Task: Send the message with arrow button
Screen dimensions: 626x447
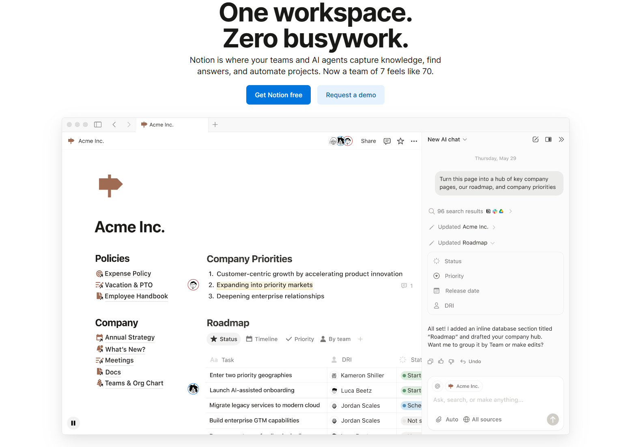Action: tap(553, 419)
